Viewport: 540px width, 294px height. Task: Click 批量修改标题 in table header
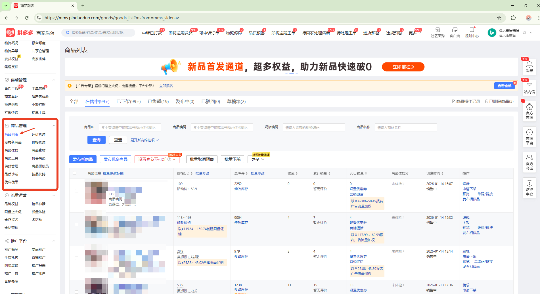113,173
